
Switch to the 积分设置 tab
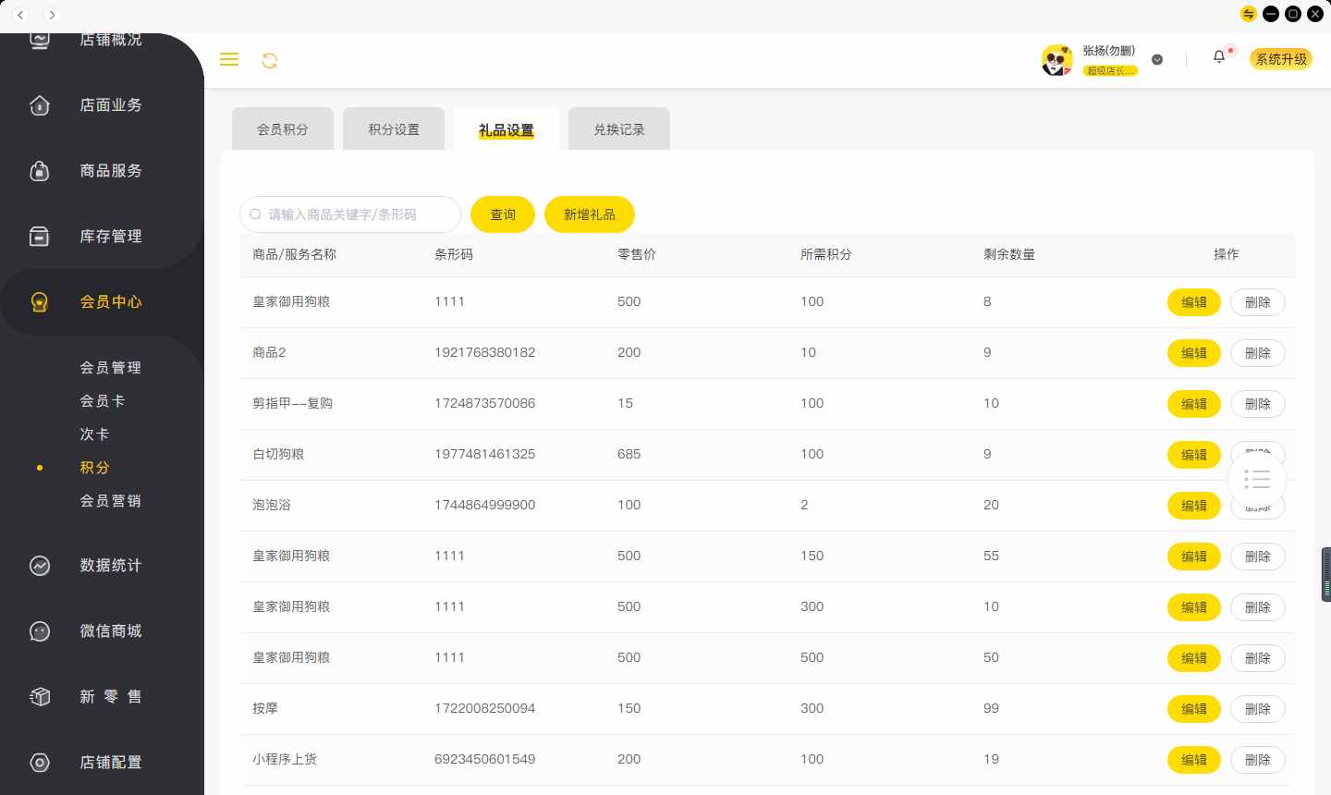(x=394, y=129)
